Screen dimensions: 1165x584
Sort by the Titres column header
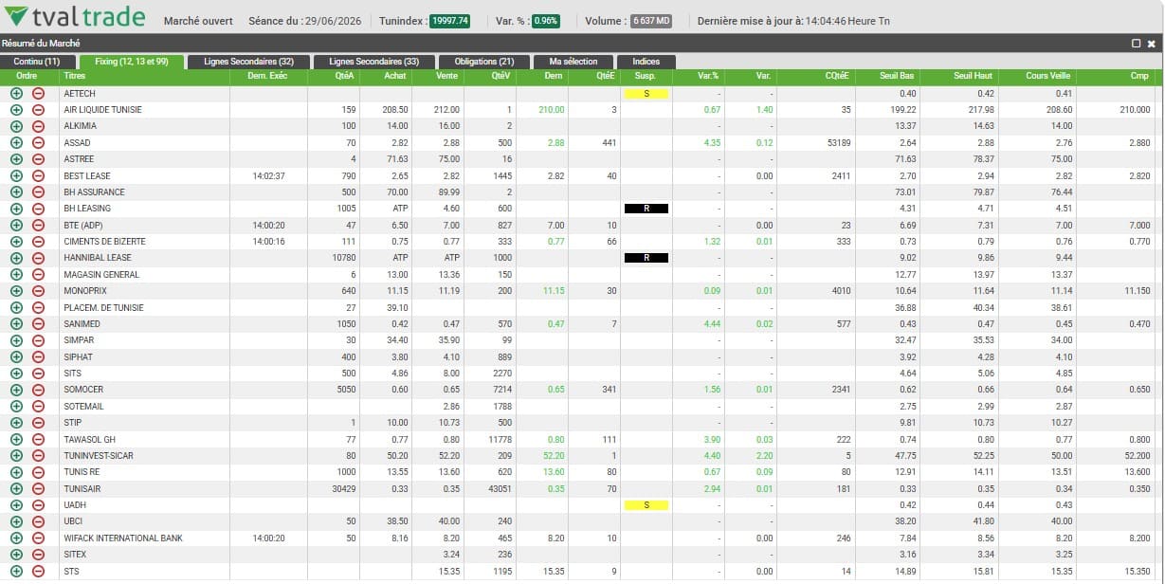(74, 76)
